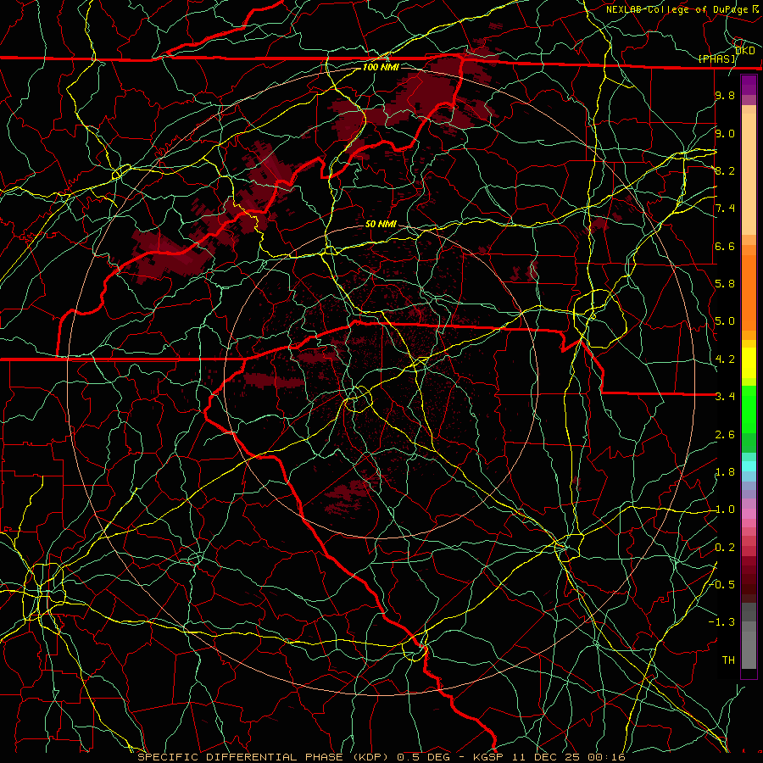
Task: Click the 5.8 value on the color scale
Action: 725,284
